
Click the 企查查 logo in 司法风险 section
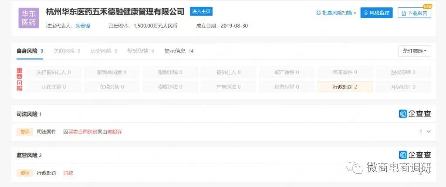coord(415,114)
